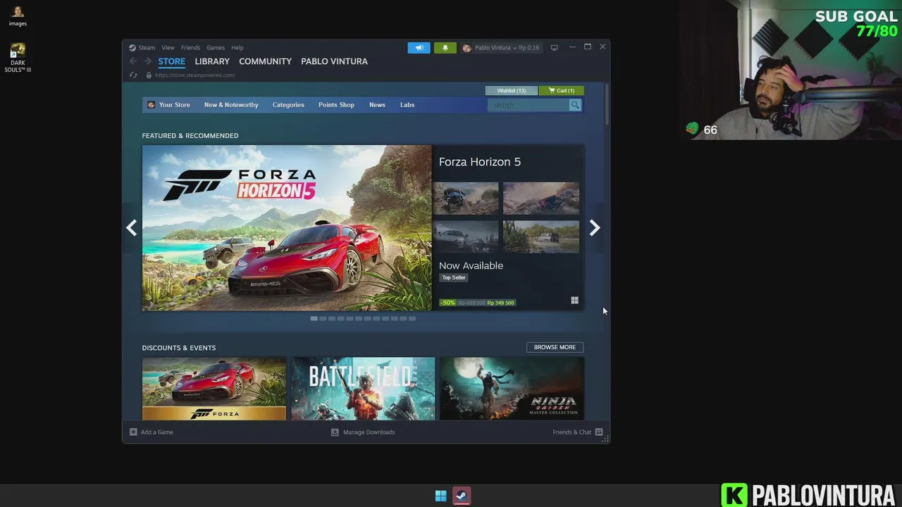Open the Steam menu
902x507 pixels.
[x=147, y=48]
